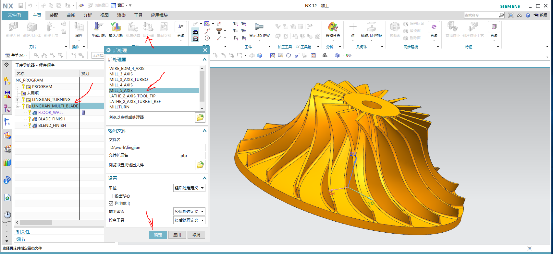Viewport: 553px width, 254px height.
Task: Switch to the 视图 ribbon tab
Action: [104, 15]
